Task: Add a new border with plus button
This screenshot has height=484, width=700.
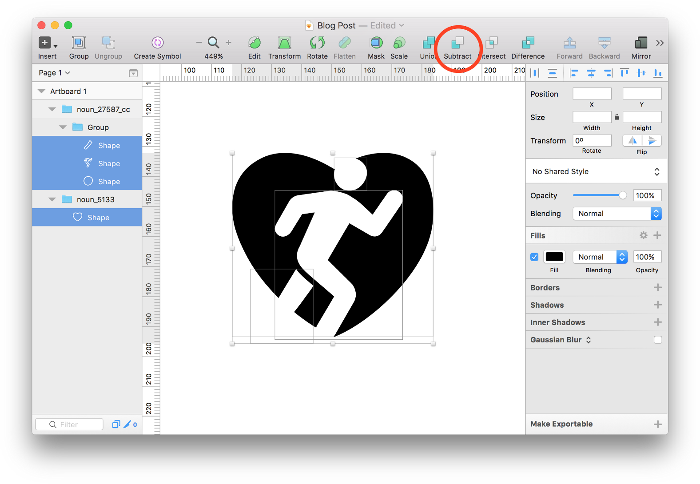Action: click(x=658, y=288)
